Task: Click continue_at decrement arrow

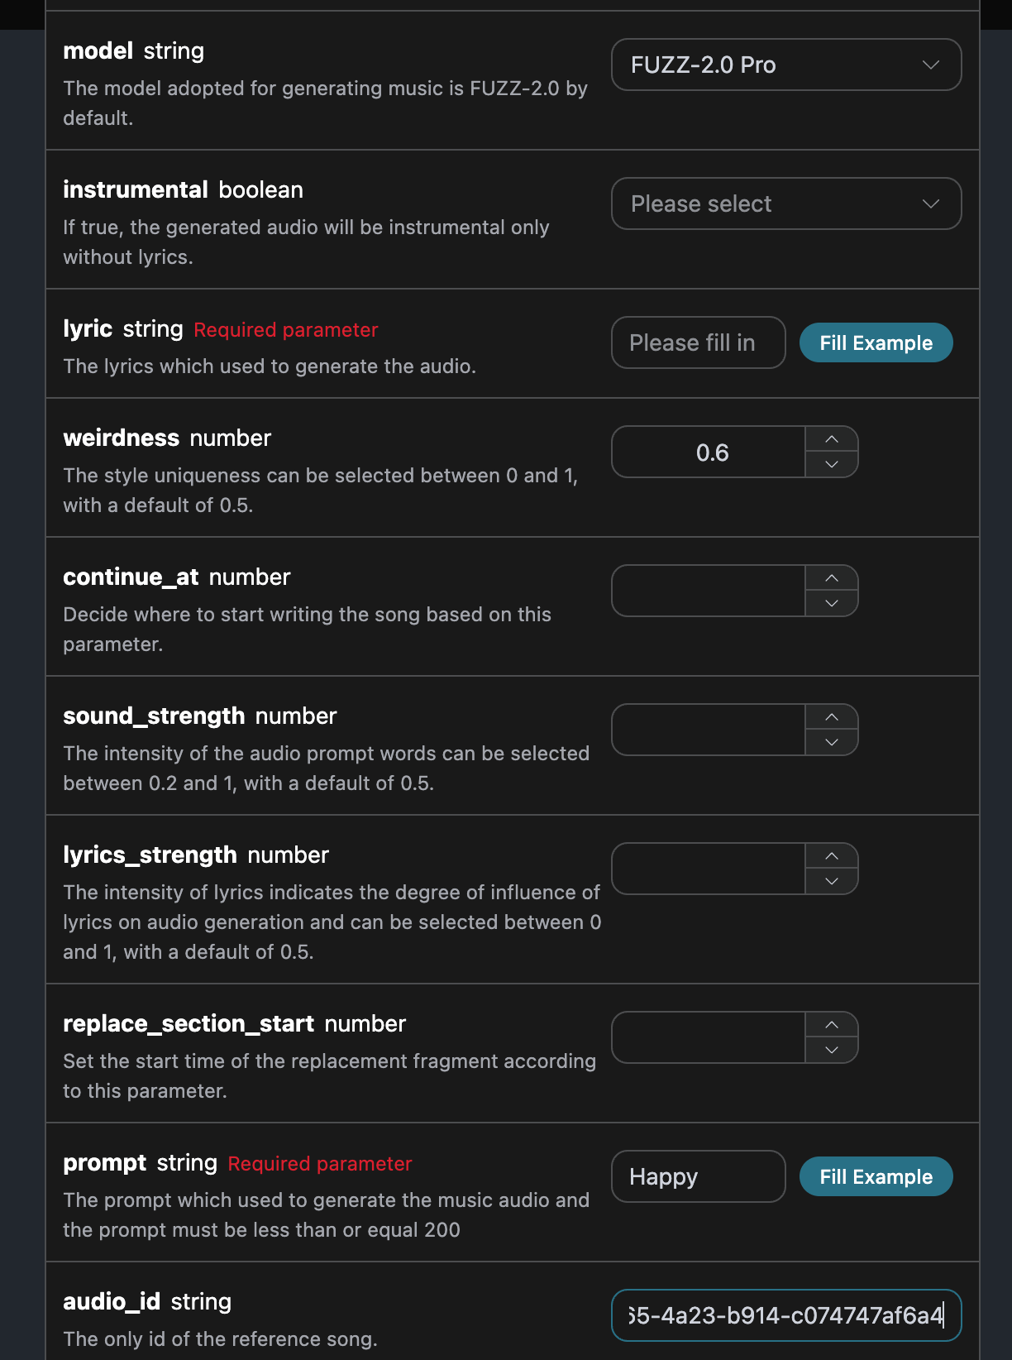Action: (x=832, y=604)
